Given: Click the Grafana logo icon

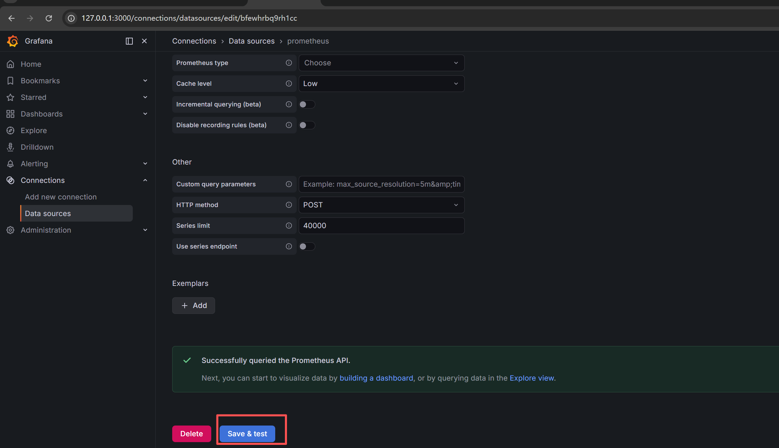Looking at the screenshot, I should pyautogui.click(x=13, y=41).
